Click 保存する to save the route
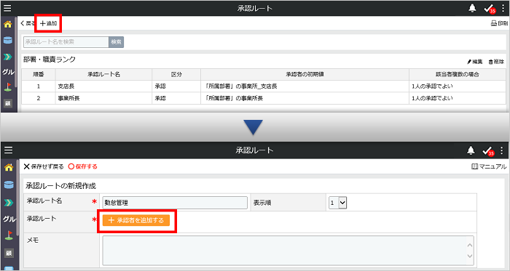Screen dimensions: 510x271 coord(82,166)
